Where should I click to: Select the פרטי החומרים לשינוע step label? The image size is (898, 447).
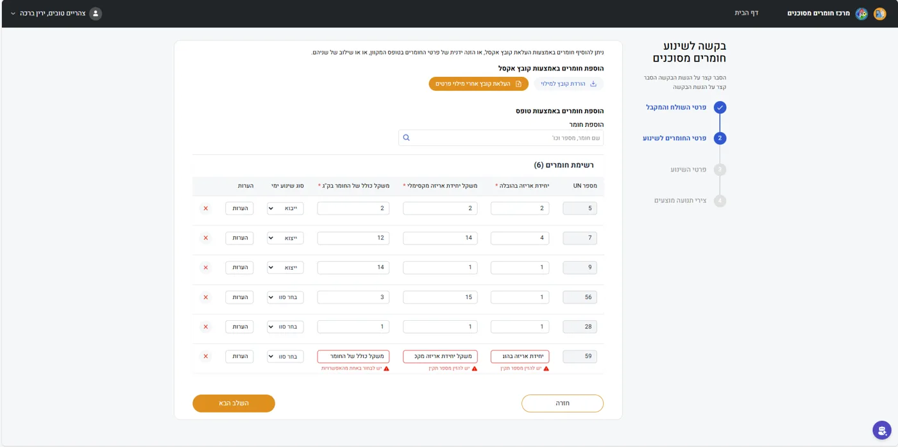click(675, 138)
